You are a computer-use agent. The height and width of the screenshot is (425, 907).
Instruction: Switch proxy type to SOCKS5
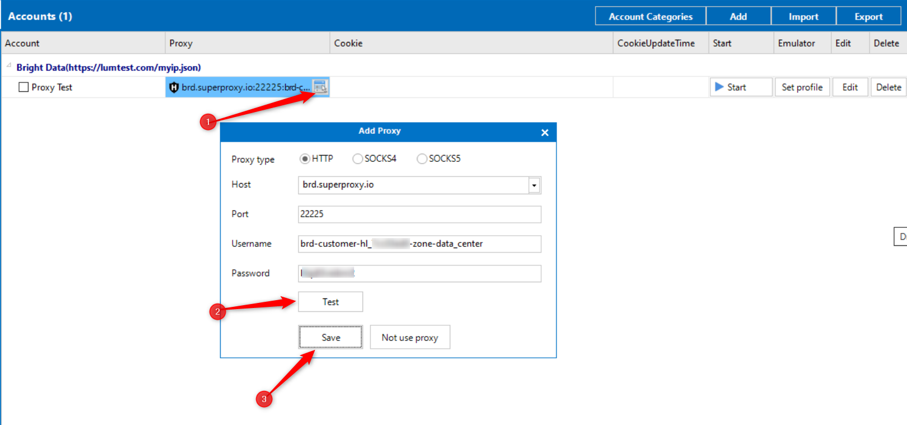(x=422, y=159)
